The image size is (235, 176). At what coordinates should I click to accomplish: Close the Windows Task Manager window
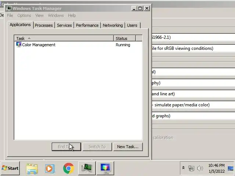point(147,8)
